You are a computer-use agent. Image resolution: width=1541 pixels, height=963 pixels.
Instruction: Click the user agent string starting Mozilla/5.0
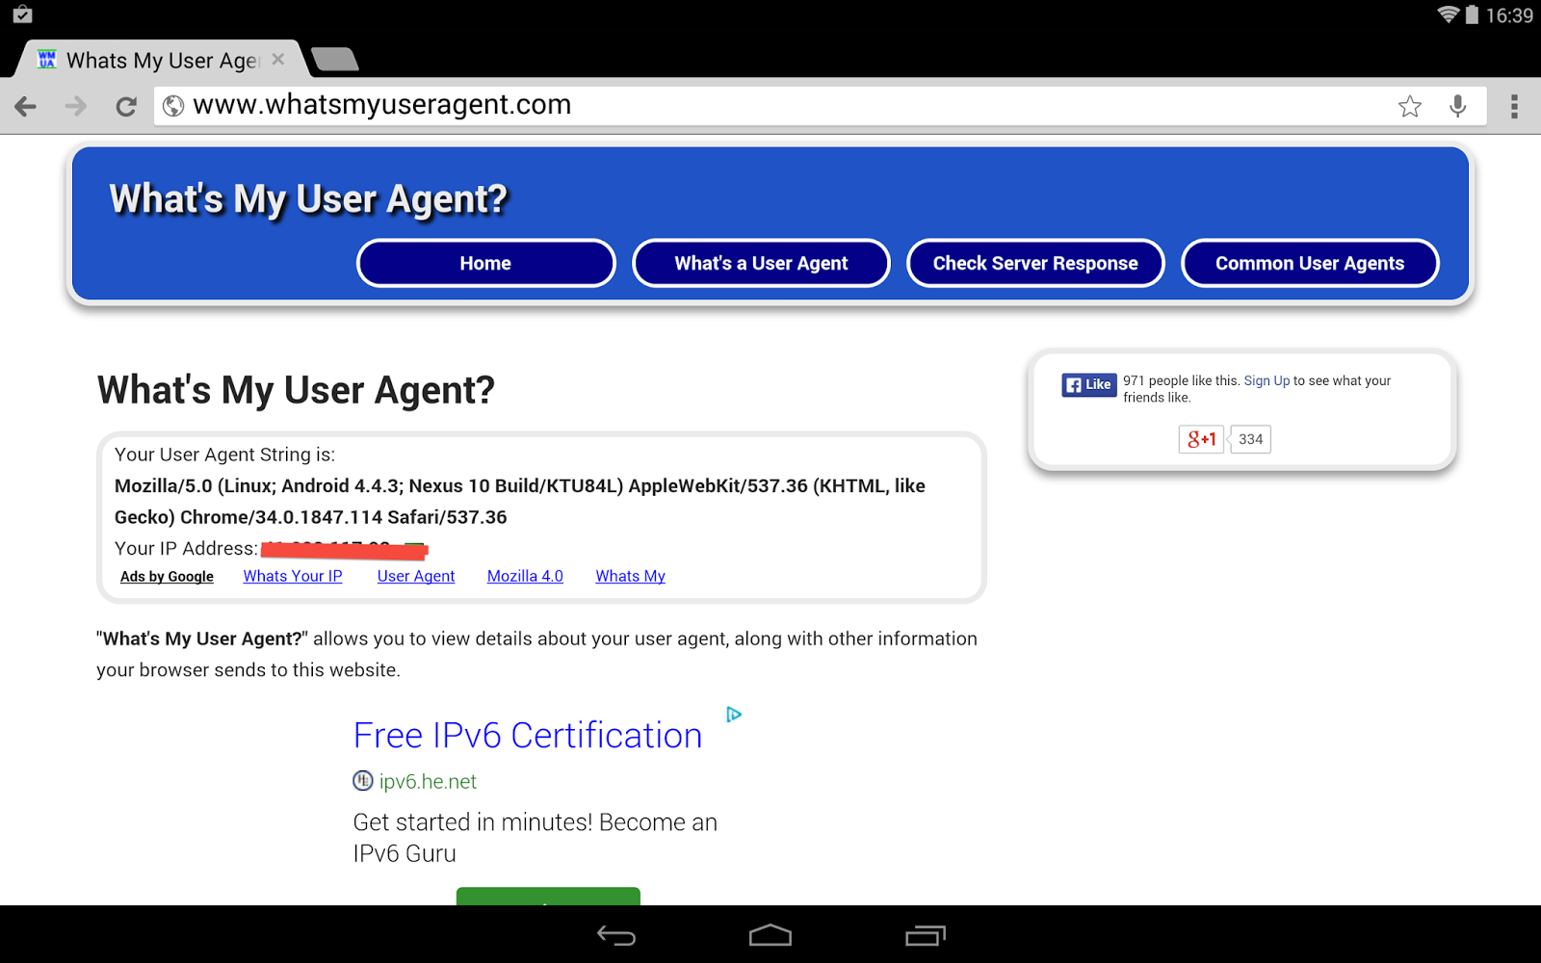click(520, 501)
